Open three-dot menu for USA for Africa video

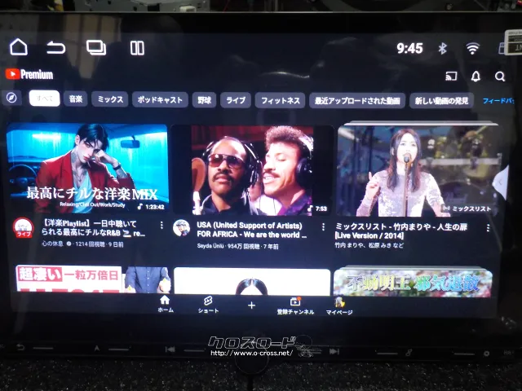pyautogui.click(x=323, y=227)
